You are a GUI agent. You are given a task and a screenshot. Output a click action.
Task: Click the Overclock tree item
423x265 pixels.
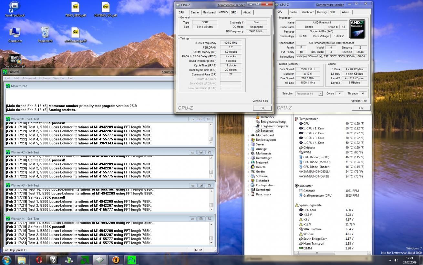pyautogui.click(x=267, y=117)
